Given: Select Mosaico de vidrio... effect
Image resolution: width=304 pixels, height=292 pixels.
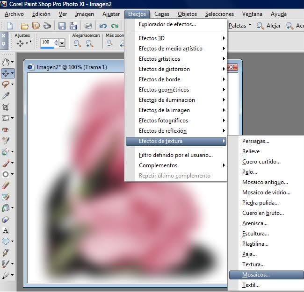Looking at the screenshot, I should click(267, 192).
